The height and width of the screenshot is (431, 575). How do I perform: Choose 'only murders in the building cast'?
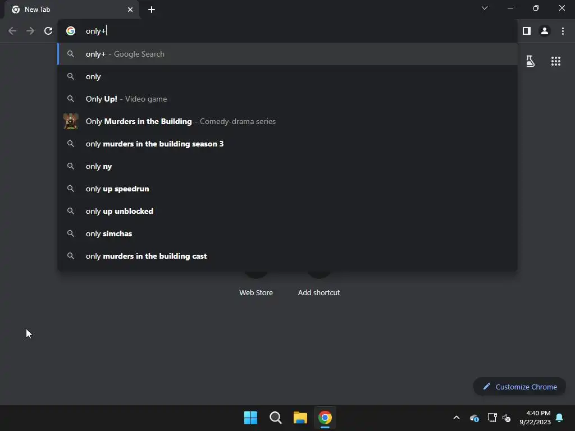click(287, 256)
